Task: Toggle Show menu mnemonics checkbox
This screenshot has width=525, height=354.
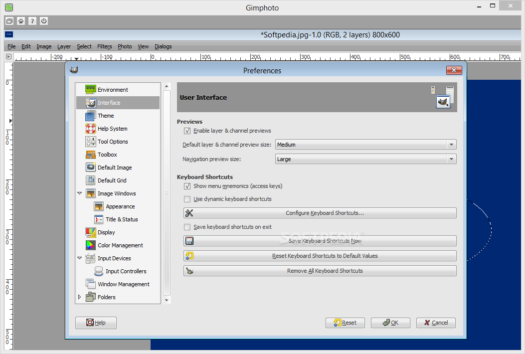Action: (187, 186)
